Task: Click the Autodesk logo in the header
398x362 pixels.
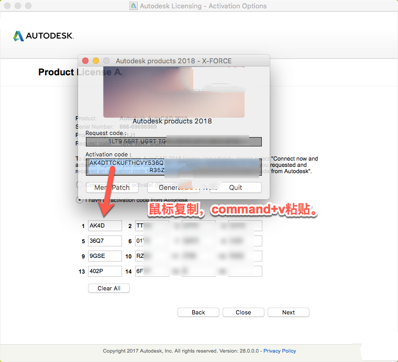Action: pos(43,36)
